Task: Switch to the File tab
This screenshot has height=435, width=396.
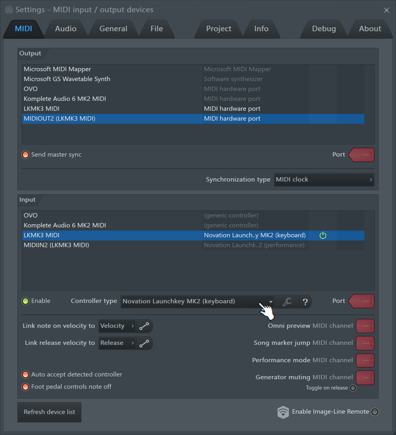Action: pos(157,29)
